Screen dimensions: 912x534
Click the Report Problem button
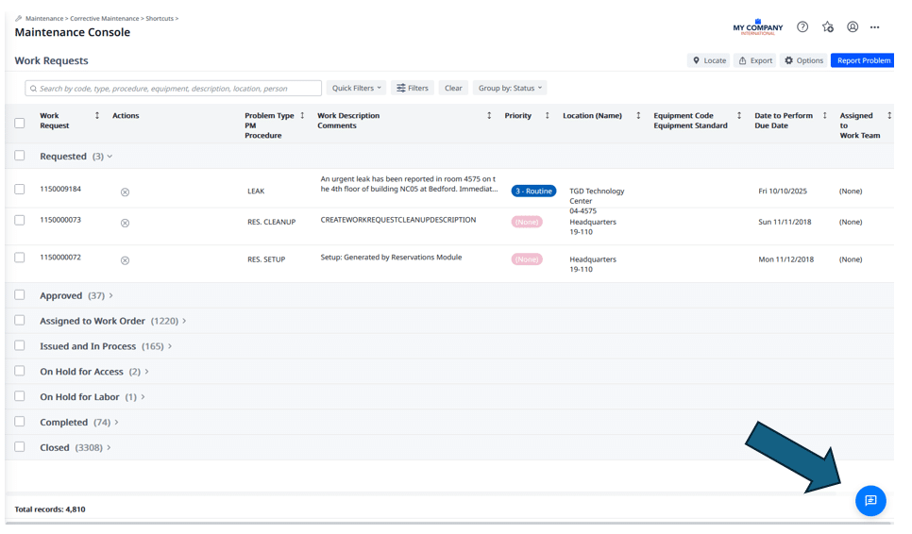pos(863,60)
